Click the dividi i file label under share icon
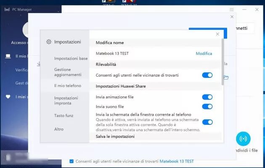The image size is (265, 168). coord(246,150)
